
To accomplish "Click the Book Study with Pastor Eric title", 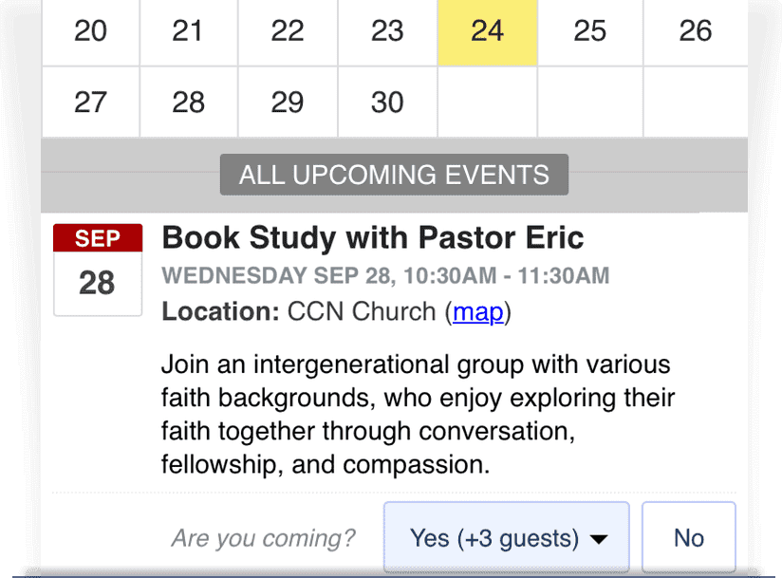I will (x=373, y=236).
